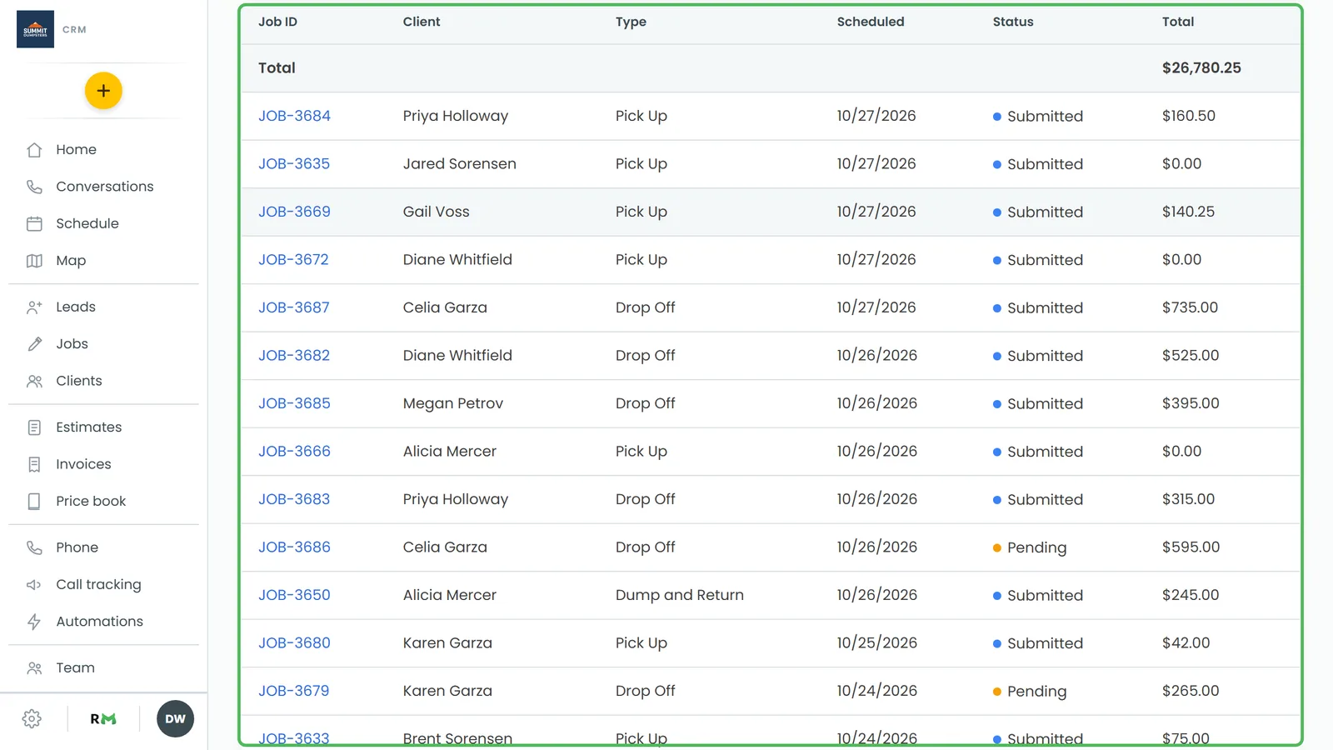The image size is (1333, 750).
Task: Click the 10/25/2026 scheduled date
Action: coord(877,643)
